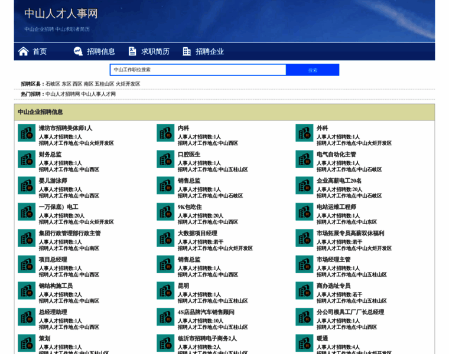Click the 求职简历 document icon

pyautogui.click(x=132, y=51)
